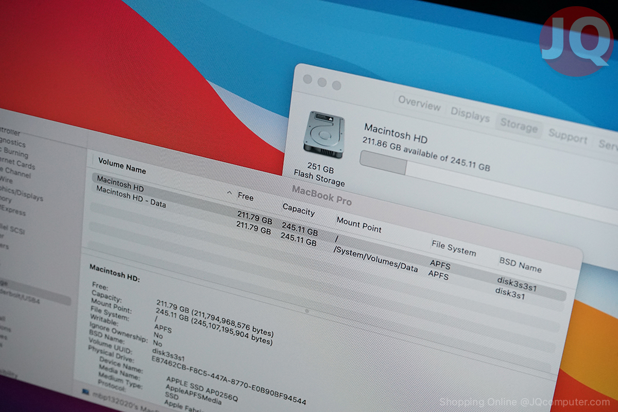Image resolution: width=618 pixels, height=412 pixels.
Task: Open the Overview tab in About This Mac
Action: [x=419, y=104]
